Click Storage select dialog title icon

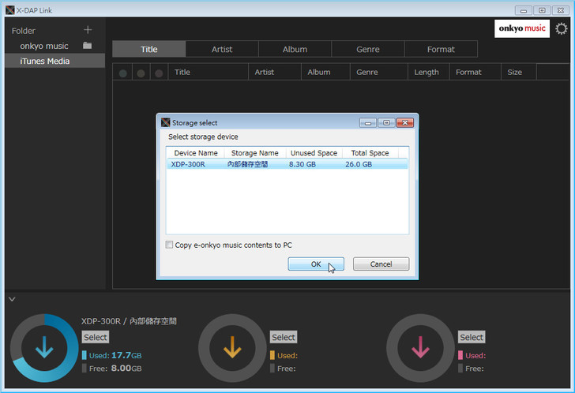pyautogui.click(x=166, y=122)
